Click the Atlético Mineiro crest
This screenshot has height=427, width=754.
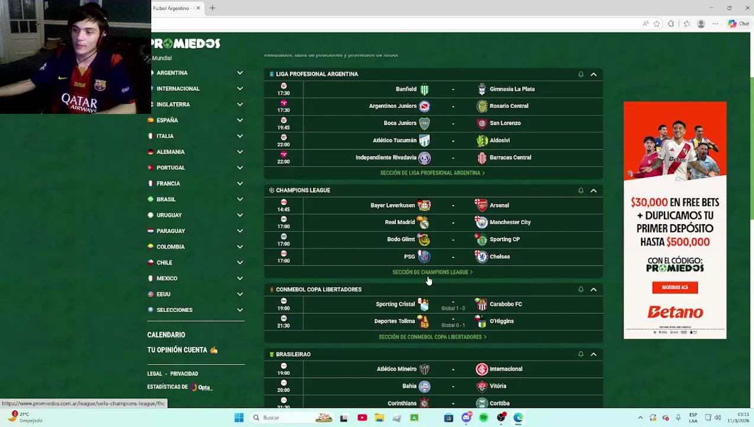(x=424, y=369)
